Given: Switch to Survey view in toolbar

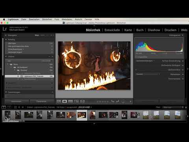Looking at the screenshot, I should point(76,101).
